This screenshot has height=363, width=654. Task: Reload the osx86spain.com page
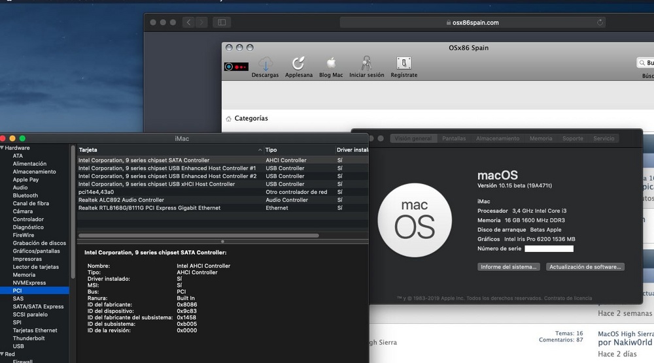click(x=600, y=22)
